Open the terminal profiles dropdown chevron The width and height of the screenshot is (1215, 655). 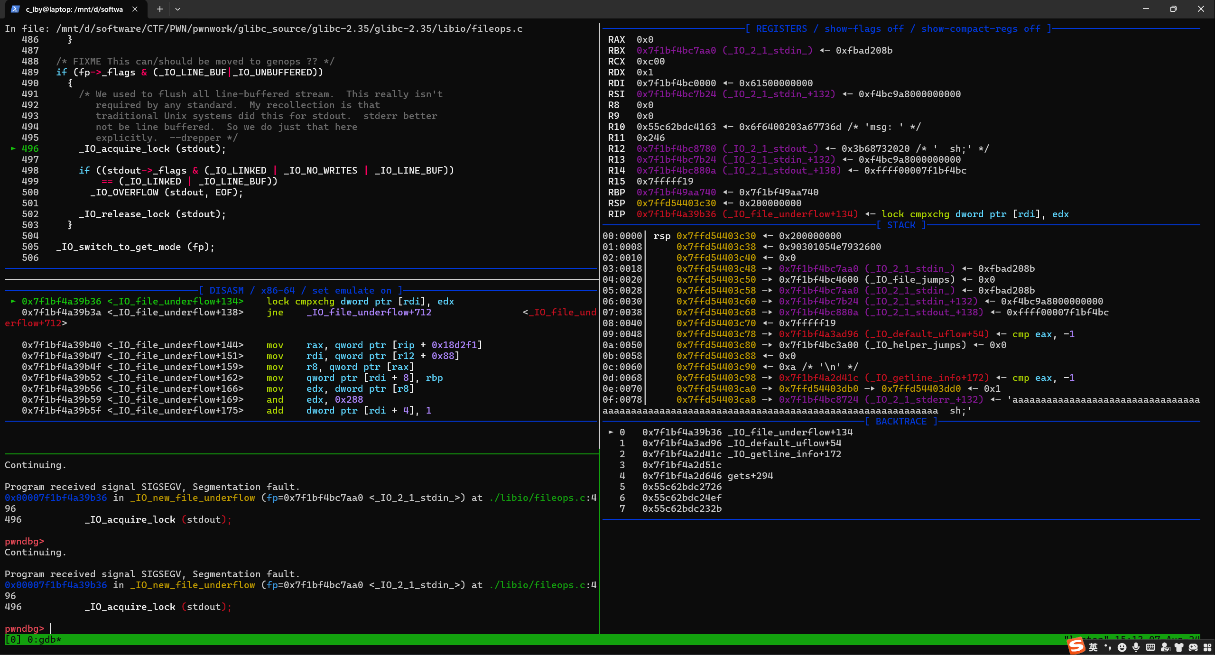[x=177, y=9]
